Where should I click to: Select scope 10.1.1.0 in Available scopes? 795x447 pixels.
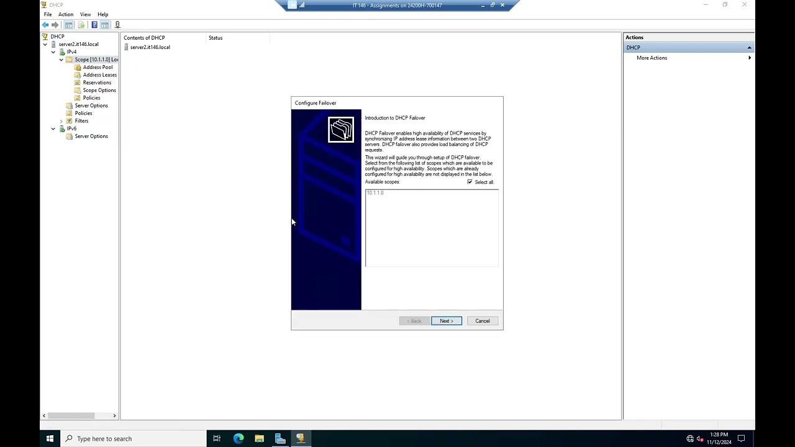(375, 193)
